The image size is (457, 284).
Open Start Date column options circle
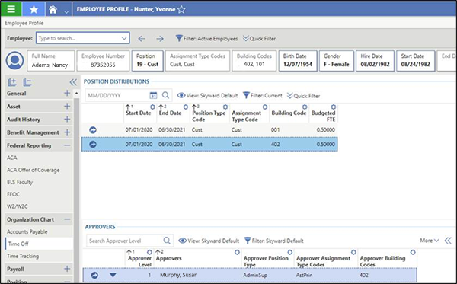tap(152, 107)
